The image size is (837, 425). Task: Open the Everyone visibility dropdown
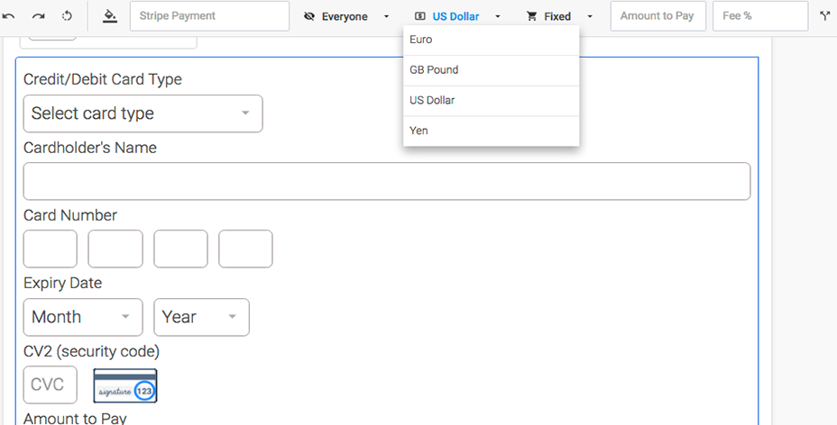[346, 16]
